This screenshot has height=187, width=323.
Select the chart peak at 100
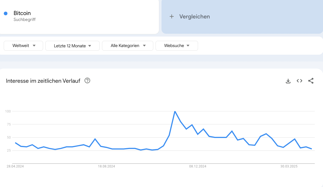click(175, 111)
